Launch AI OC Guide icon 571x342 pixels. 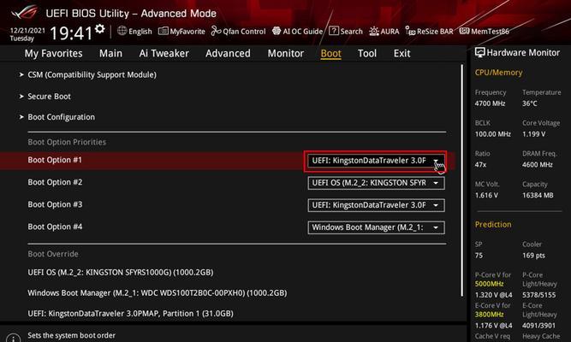tap(277, 32)
